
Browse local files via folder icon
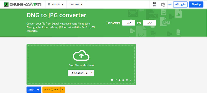[x=112, y=80]
